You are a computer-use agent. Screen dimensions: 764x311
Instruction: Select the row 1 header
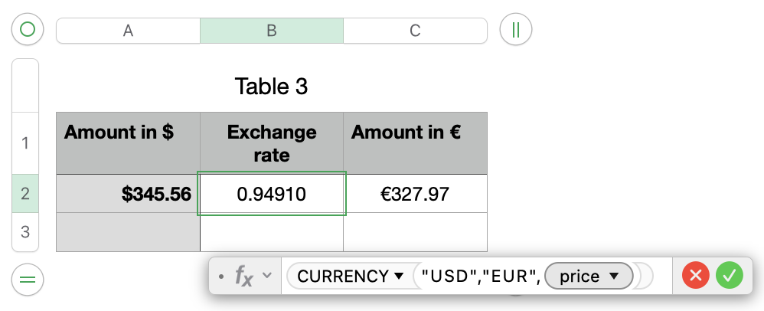click(x=25, y=143)
